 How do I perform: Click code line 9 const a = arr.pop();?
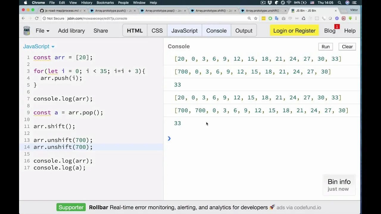pos(68,113)
